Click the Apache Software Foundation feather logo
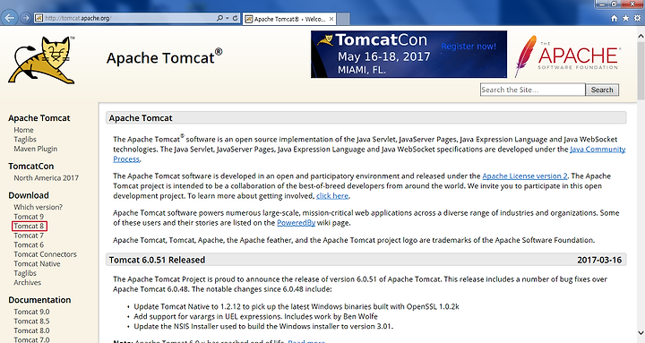645x343 pixels. tap(568, 56)
